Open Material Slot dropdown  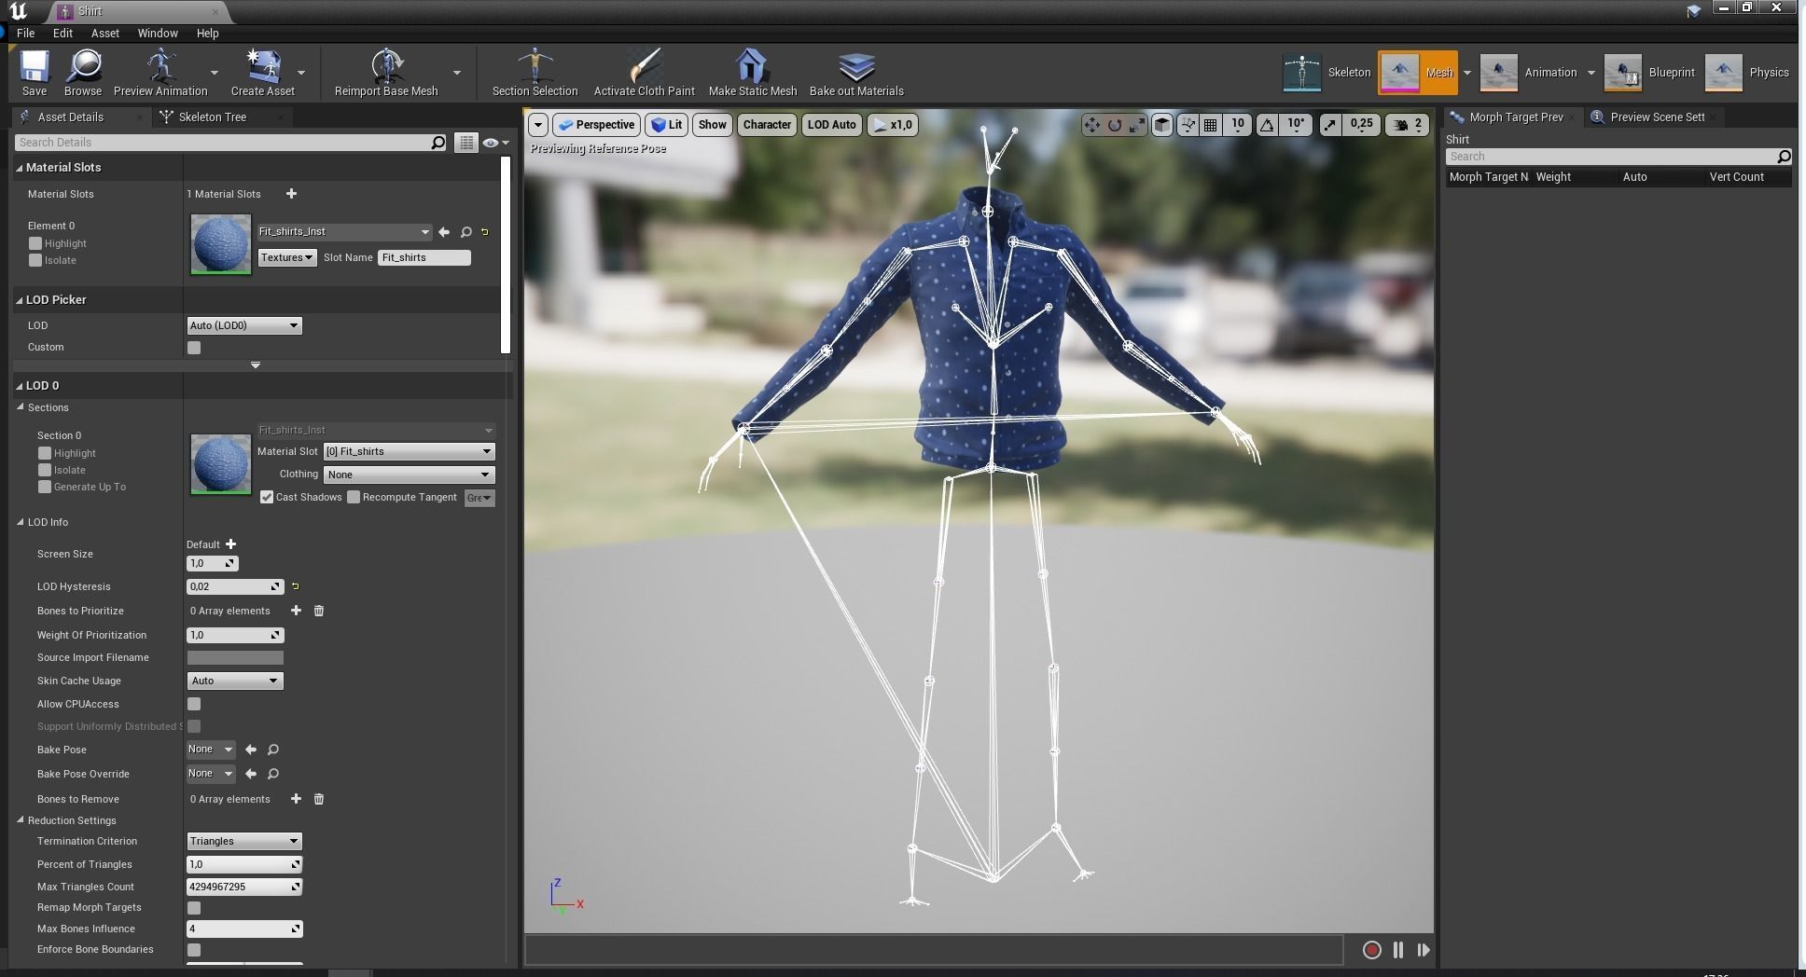(x=409, y=451)
